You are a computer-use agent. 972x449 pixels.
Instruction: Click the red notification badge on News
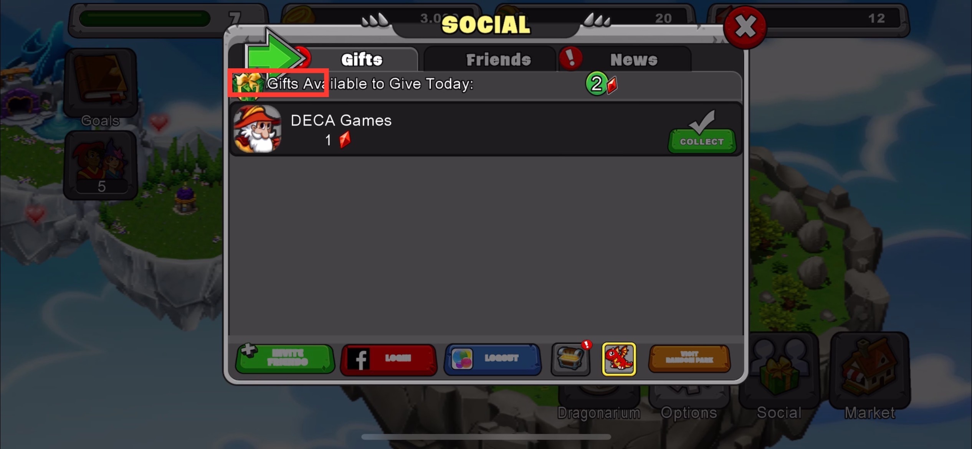click(x=569, y=58)
